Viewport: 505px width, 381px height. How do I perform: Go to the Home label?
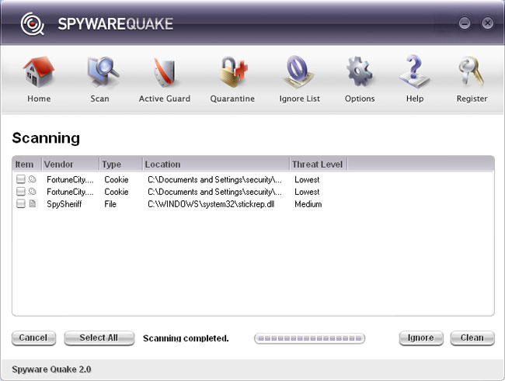click(39, 99)
